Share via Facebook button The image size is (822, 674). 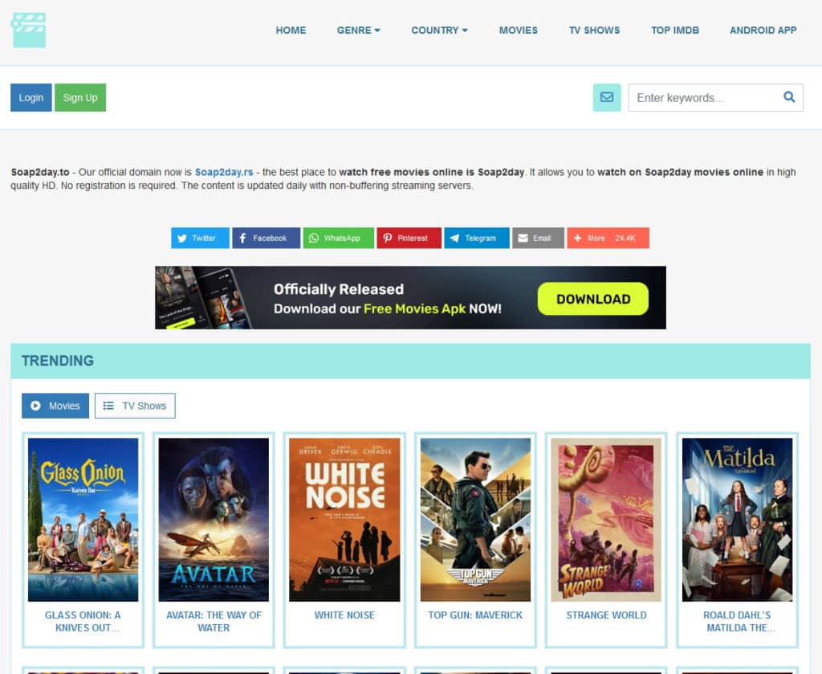coord(267,238)
